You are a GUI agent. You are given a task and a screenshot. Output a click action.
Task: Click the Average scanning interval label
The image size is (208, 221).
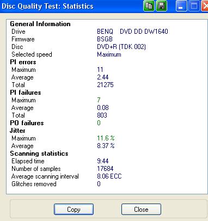pos(45,176)
